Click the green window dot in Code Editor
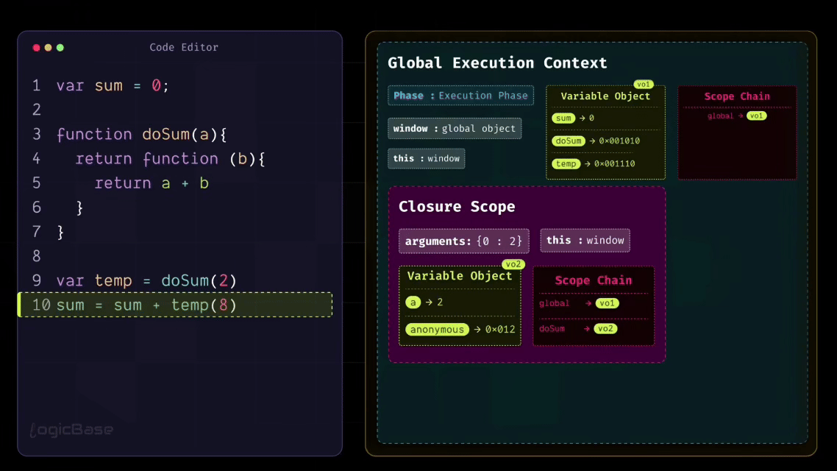Image resolution: width=837 pixels, height=471 pixels. tap(60, 48)
